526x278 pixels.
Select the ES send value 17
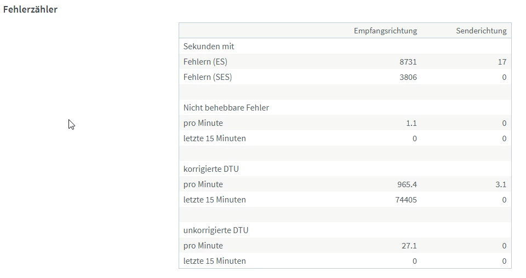(x=502, y=62)
